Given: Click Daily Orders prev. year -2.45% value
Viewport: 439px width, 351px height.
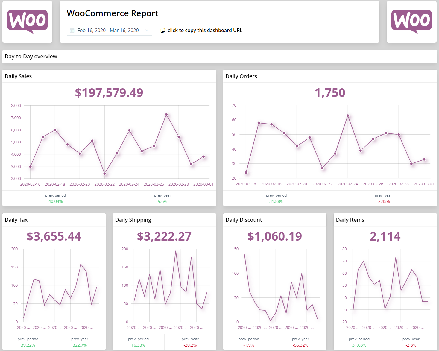Looking at the screenshot, I should tap(383, 201).
